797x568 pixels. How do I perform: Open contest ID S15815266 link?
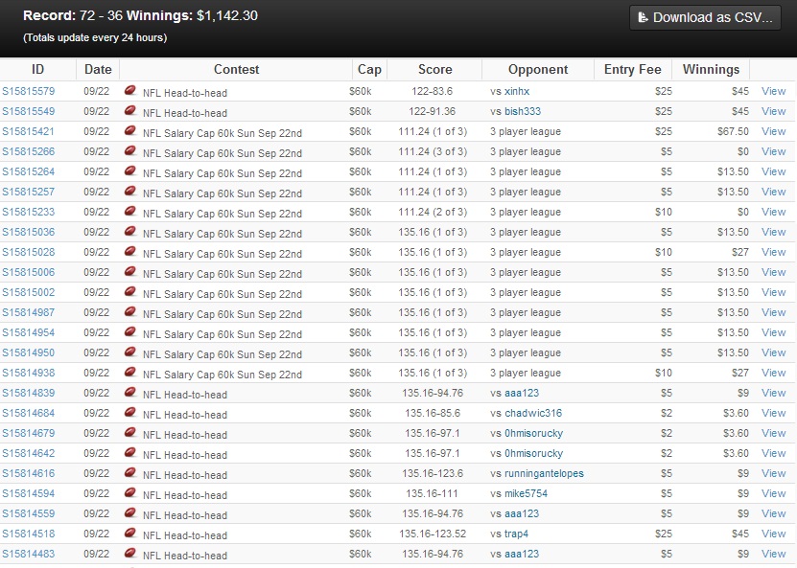(x=29, y=151)
